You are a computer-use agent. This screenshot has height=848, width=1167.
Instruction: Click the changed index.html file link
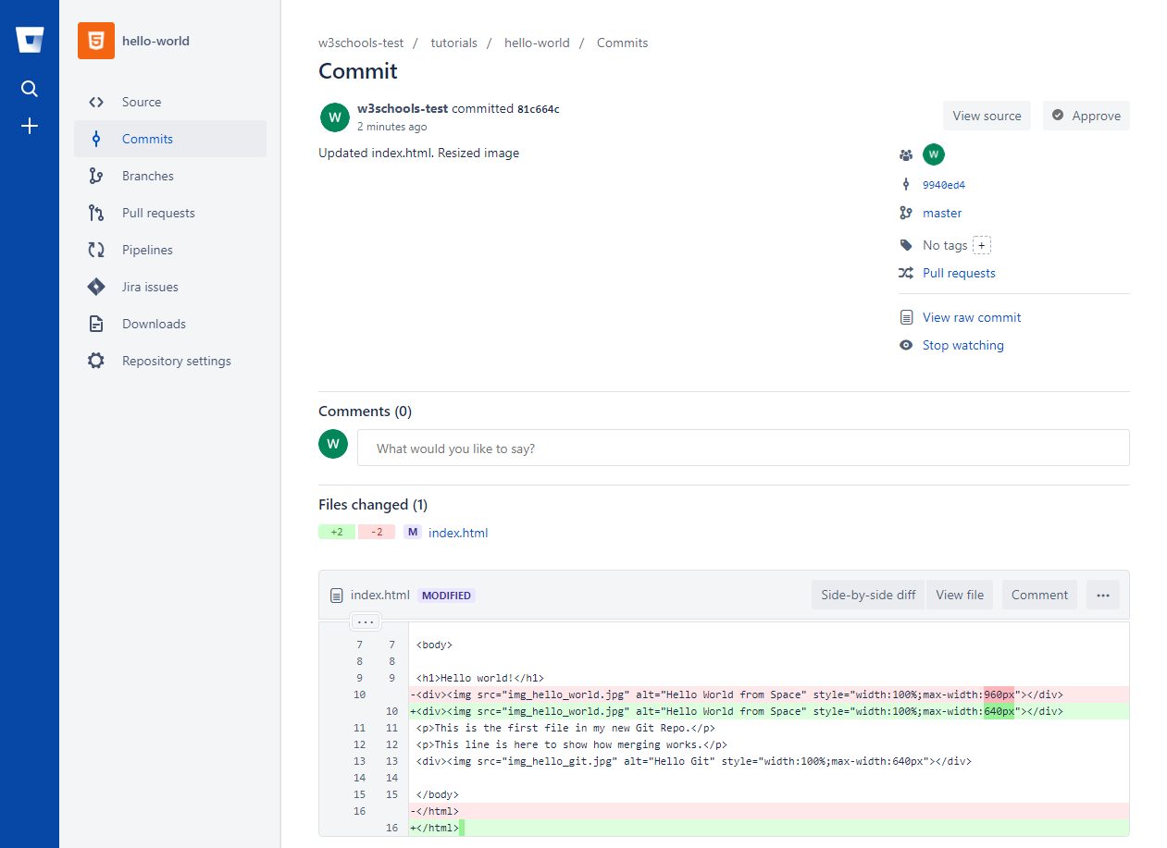[x=458, y=533]
